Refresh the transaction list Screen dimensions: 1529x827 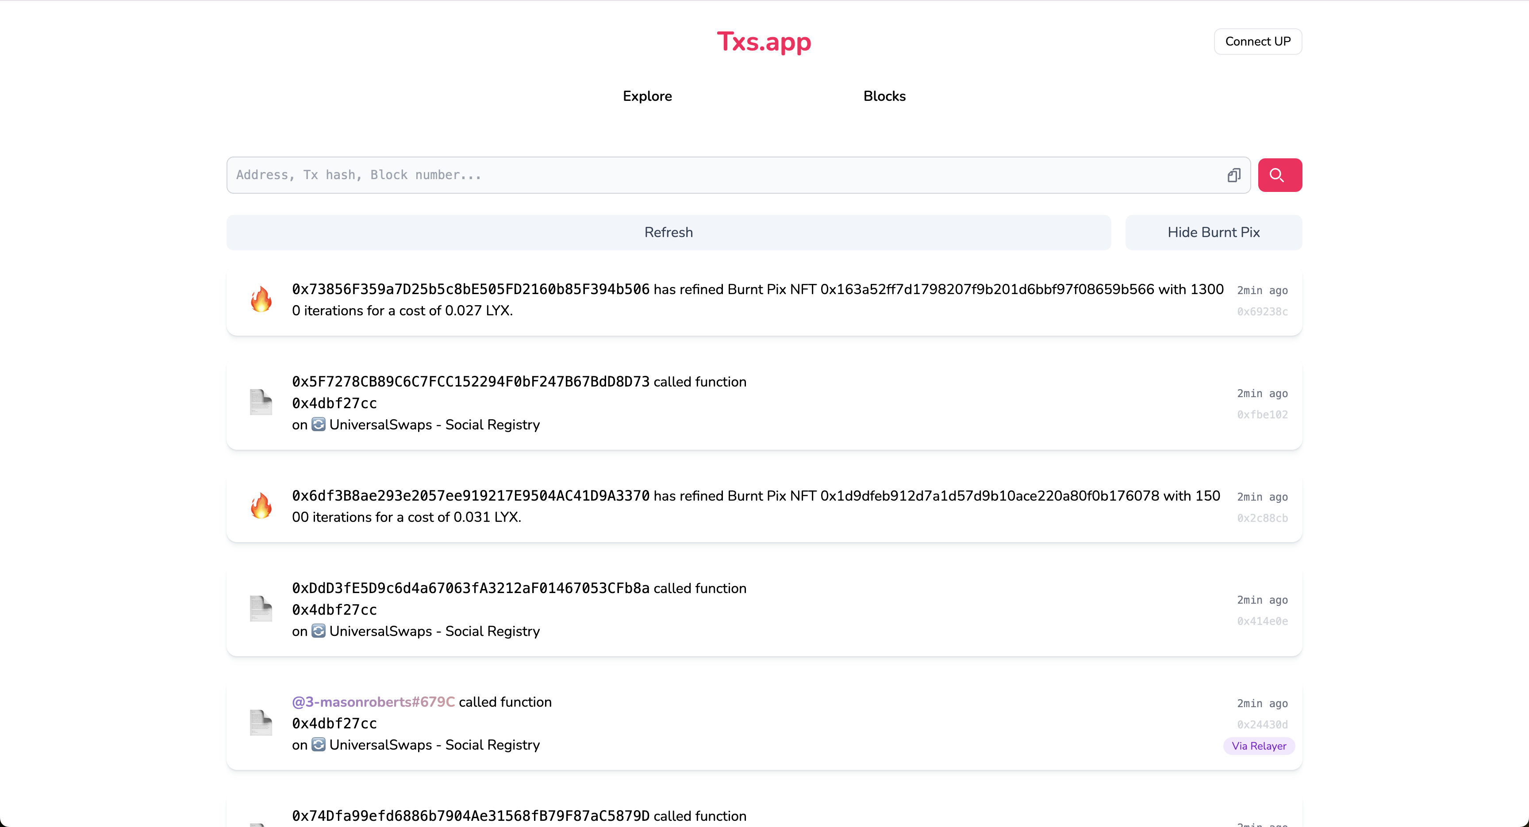[x=668, y=232]
